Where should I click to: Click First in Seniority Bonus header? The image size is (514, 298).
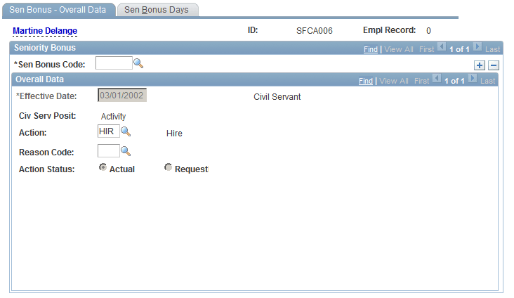(x=426, y=49)
